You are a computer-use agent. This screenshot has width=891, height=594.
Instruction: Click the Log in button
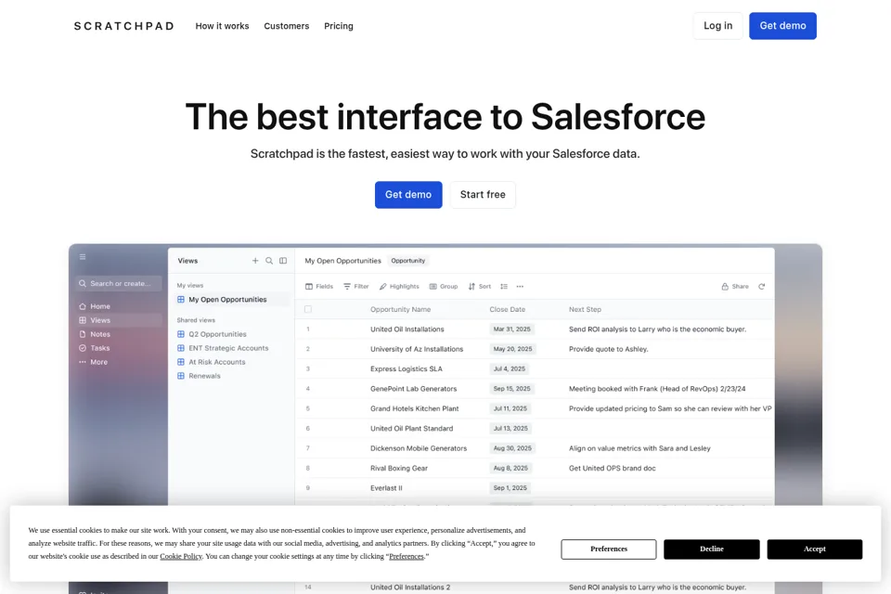pyautogui.click(x=717, y=26)
